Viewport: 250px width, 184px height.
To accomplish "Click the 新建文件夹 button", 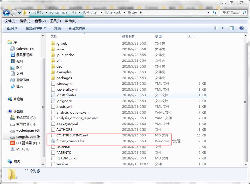I will (x=77, y=28).
